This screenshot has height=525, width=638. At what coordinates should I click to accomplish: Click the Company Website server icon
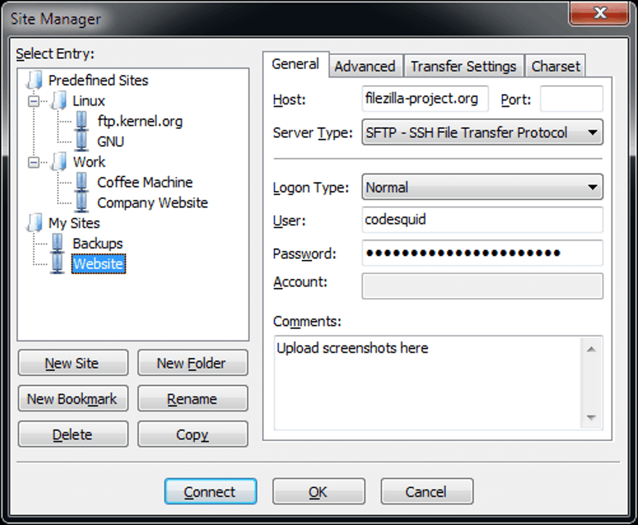click(82, 202)
